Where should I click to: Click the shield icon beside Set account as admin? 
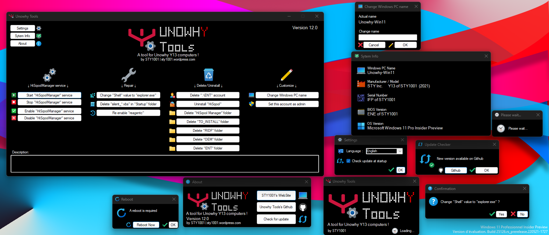pyautogui.click(x=251, y=104)
